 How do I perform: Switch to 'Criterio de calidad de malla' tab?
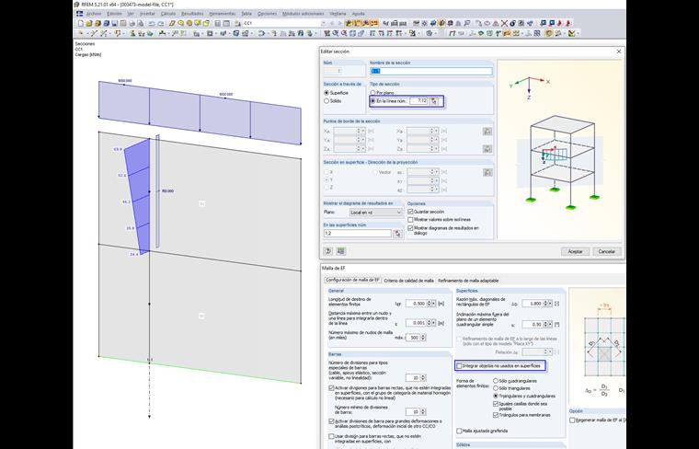coord(408,281)
